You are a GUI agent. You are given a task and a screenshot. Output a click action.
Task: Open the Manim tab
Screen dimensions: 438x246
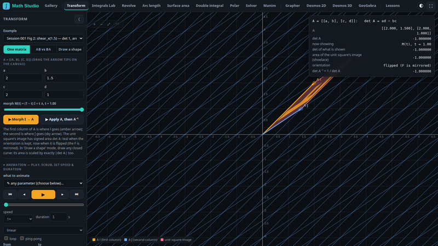click(269, 5)
